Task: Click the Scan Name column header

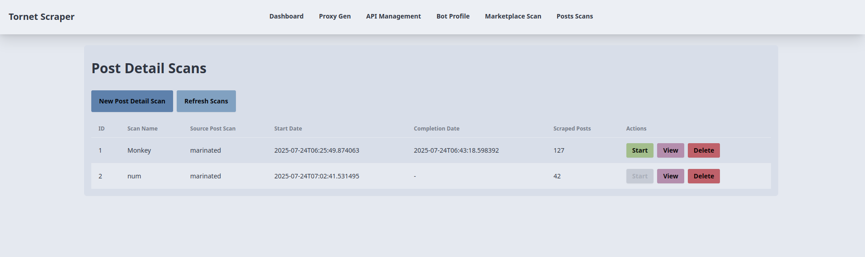Action: point(142,129)
